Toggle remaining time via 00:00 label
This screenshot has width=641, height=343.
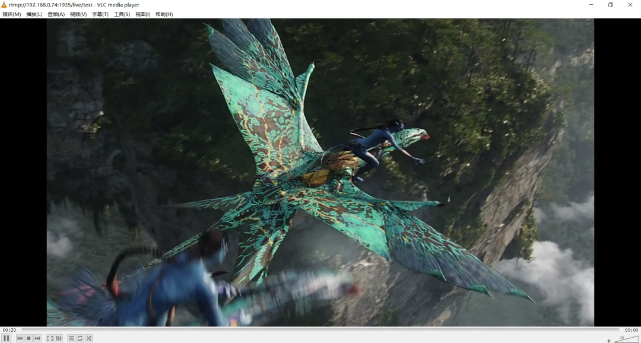coord(631,330)
